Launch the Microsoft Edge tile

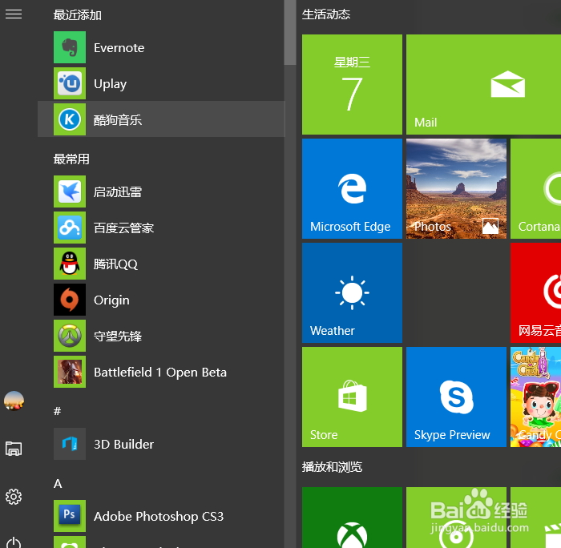pyautogui.click(x=352, y=188)
